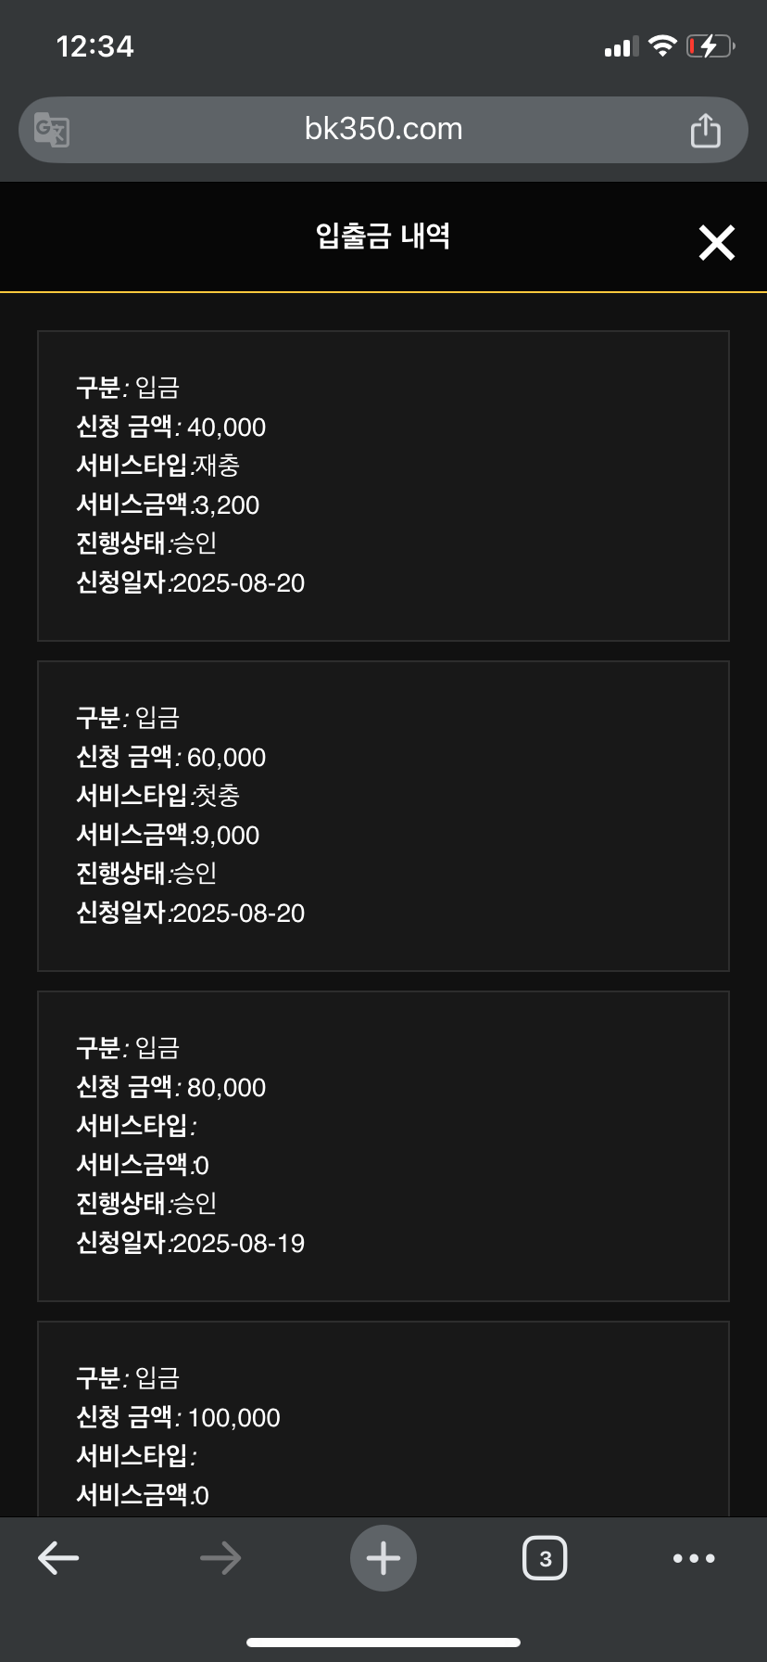Viewport: 767px width, 1662px height.
Task: Select the 60,000 첫충 deposit card
Action: click(x=383, y=816)
